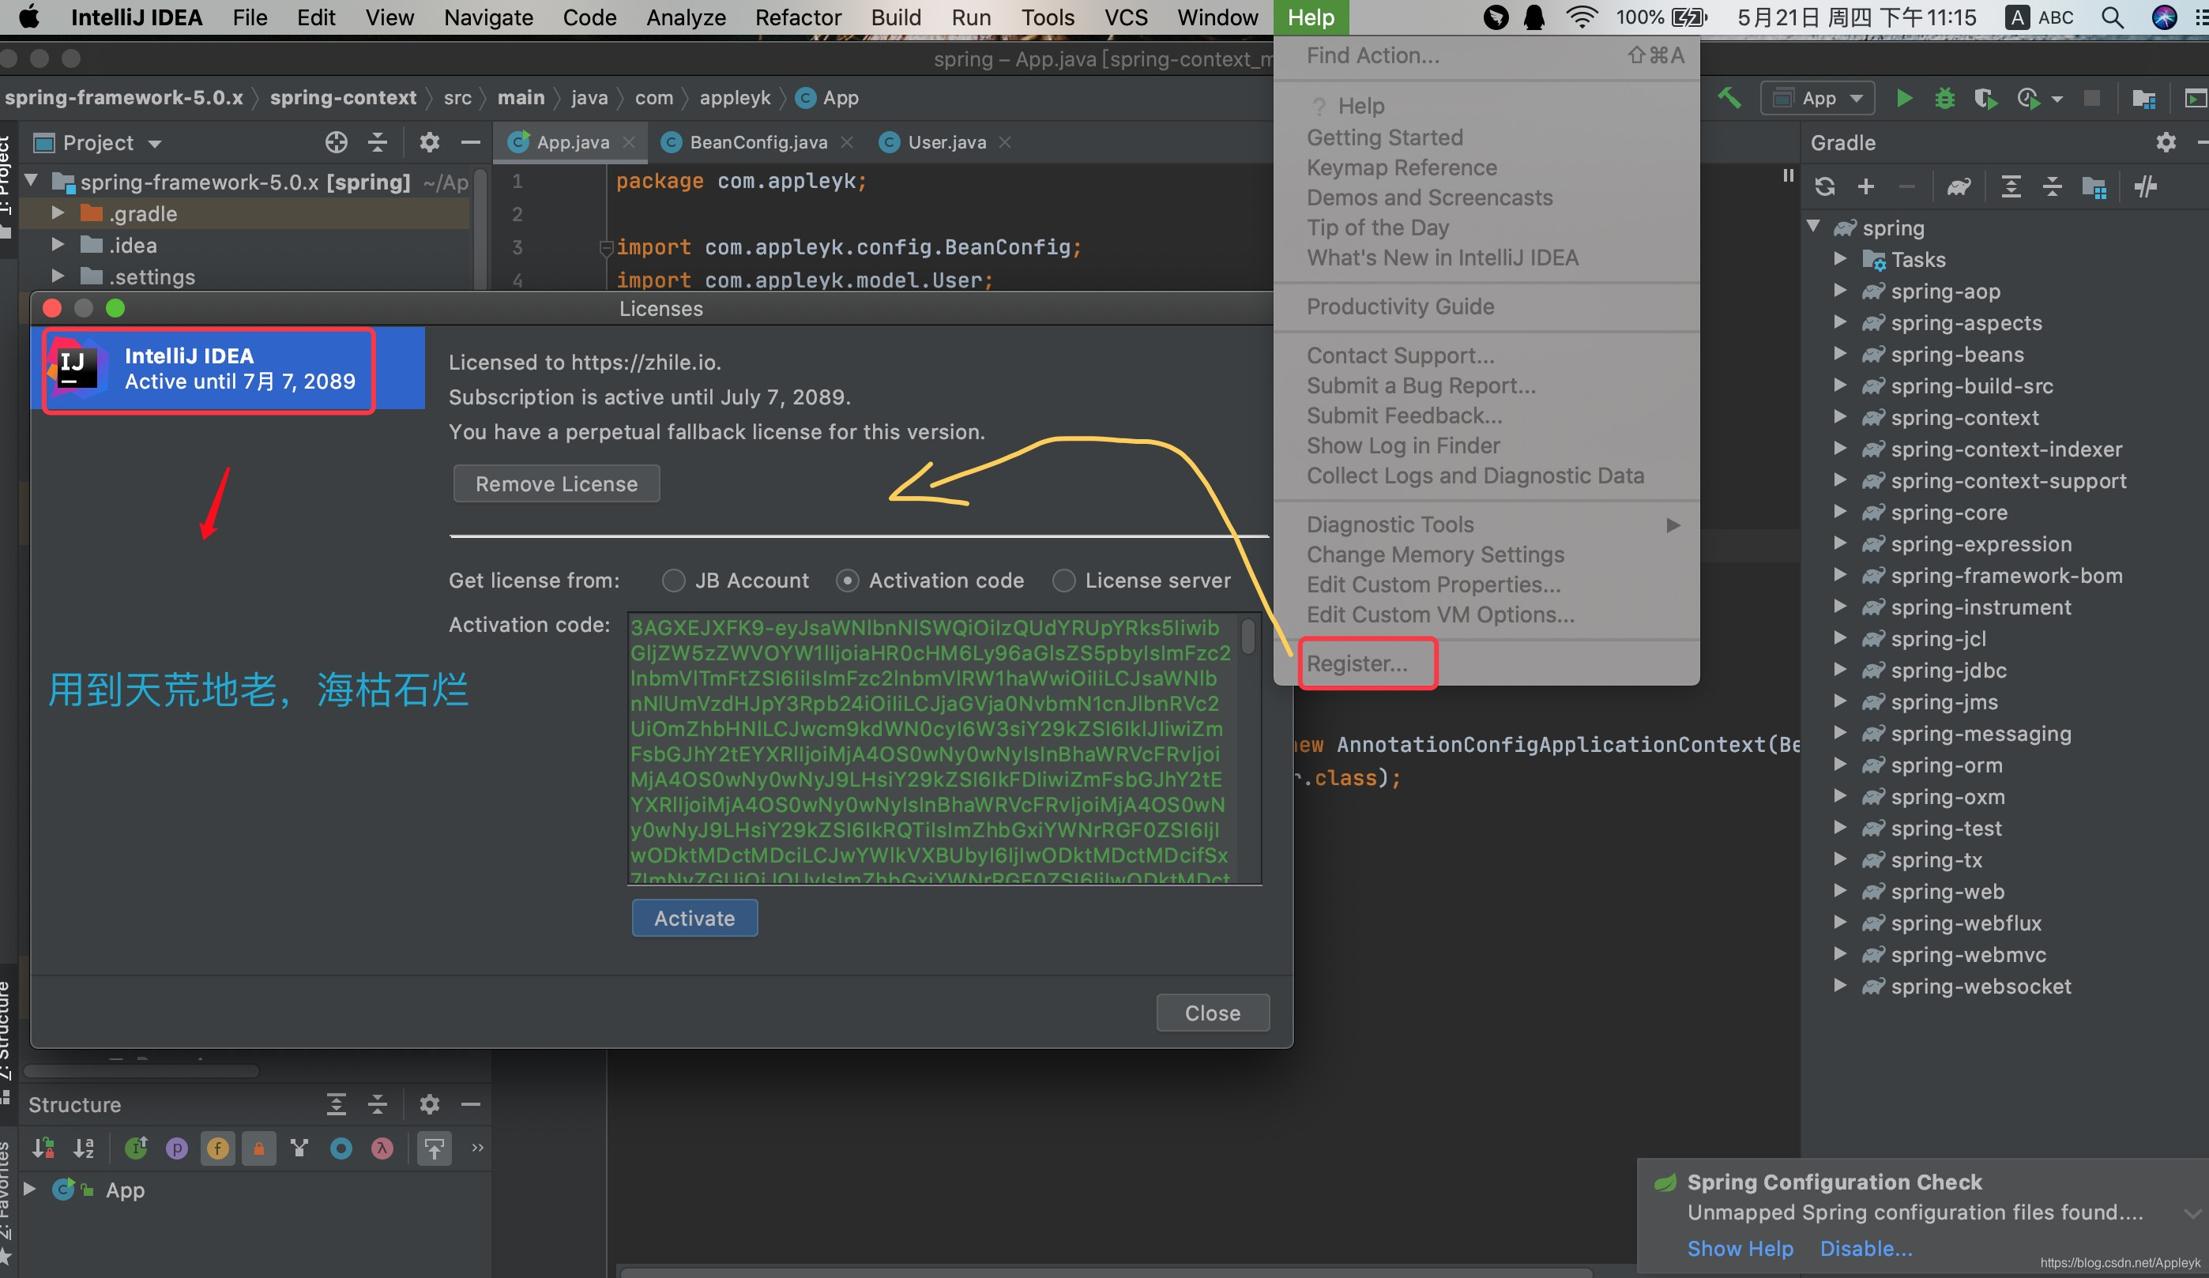This screenshot has width=2209, height=1278.
Task: Toggle Show non-public lock icon
Action: pyautogui.click(x=258, y=1148)
